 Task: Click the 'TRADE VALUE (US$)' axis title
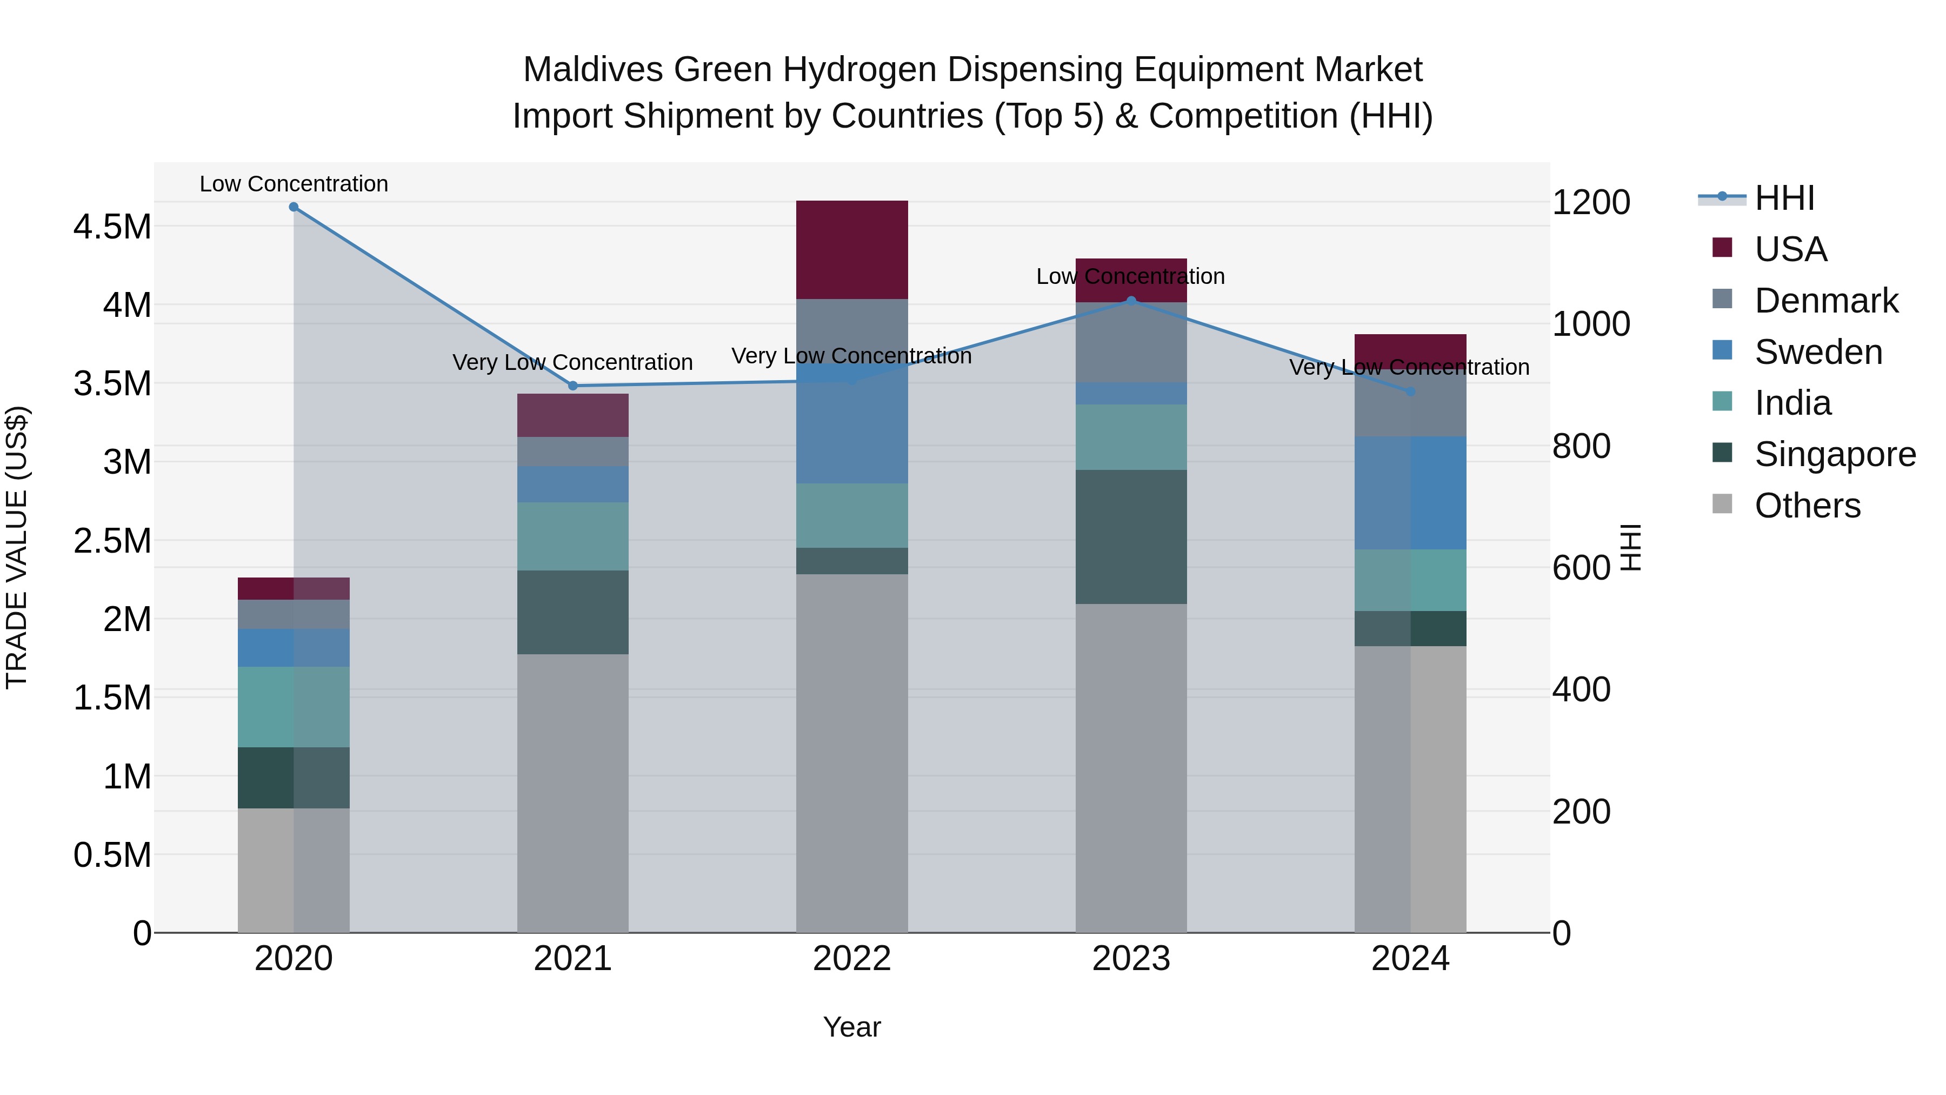click(17, 547)
